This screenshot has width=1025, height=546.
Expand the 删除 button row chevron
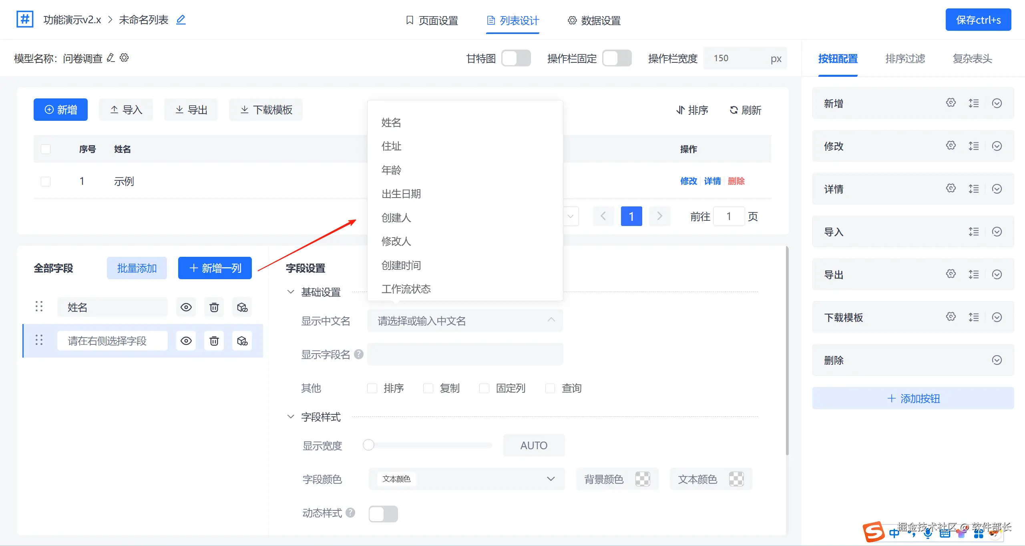click(x=997, y=360)
